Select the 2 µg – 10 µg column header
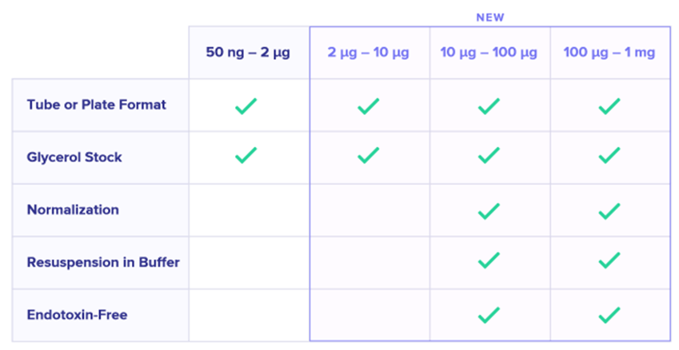Viewport: 679px width, 350px height. (x=368, y=53)
